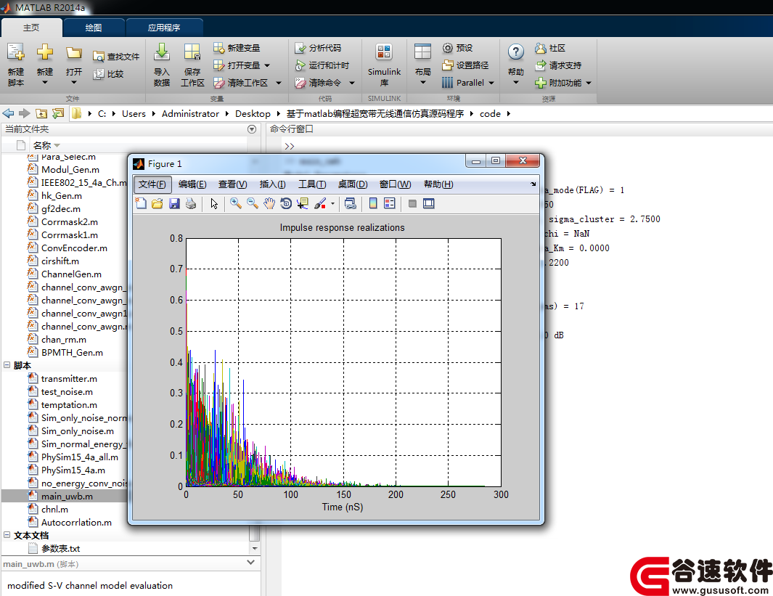Open the 查看(V) menu in Figure 1
Image resolution: width=773 pixels, height=596 pixels.
233,184
